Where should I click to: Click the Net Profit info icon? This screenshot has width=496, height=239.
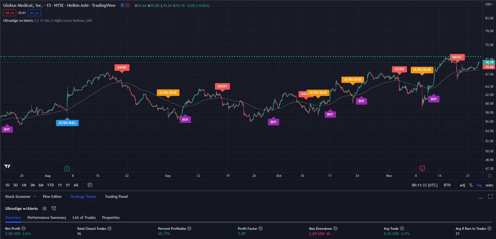(x=24, y=228)
